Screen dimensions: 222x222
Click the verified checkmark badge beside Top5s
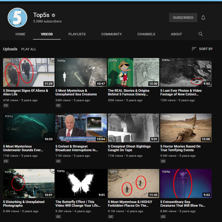(53, 15)
